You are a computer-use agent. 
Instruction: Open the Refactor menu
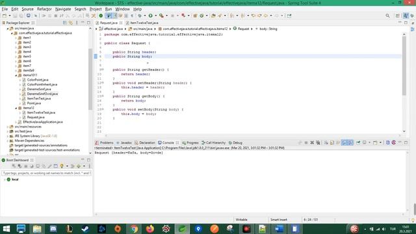(x=44, y=9)
